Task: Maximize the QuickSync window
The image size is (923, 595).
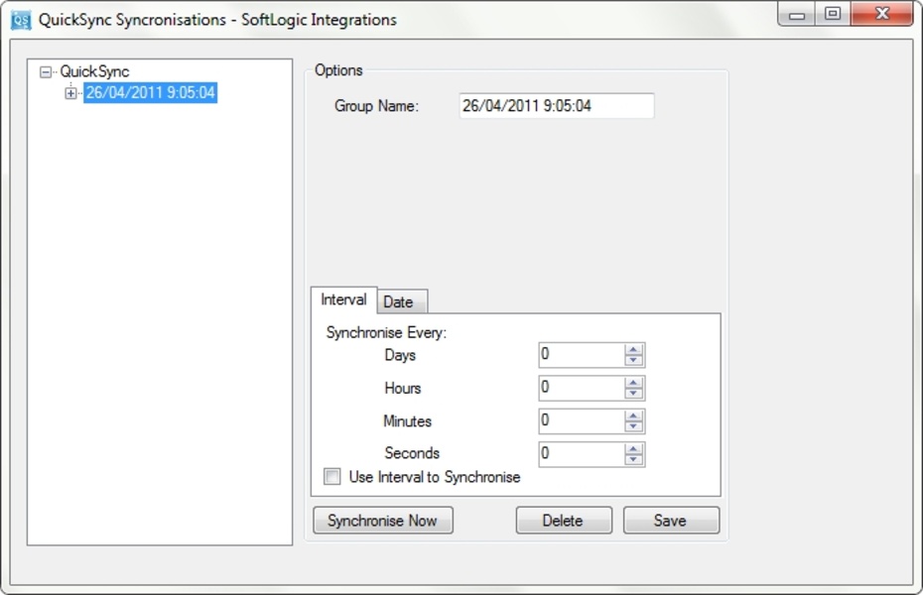Action: 833,14
